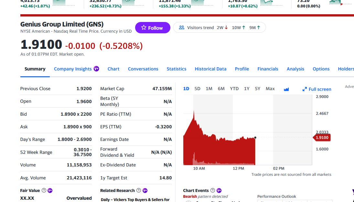Open the Profile tab
This screenshot has width=354, height=202.
[x=242, y=69]
